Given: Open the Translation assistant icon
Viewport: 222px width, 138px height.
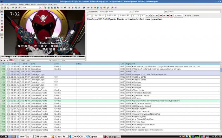Looking at the screenshot, I should click(x=95, y=7).
